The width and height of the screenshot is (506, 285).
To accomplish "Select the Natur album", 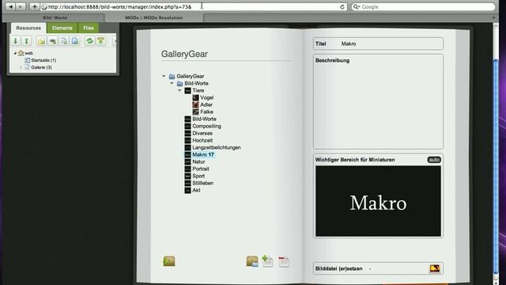I will point(198,161).
